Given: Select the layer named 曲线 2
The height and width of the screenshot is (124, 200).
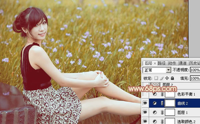Looking at the screenshot, I should point(183,103).
